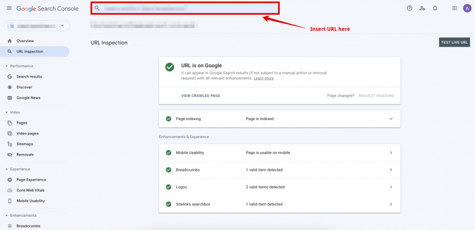The height and width of the screenshot is (230, 475).
Task: Click the Removals crossed-eye icon
Action: (10, 155)
